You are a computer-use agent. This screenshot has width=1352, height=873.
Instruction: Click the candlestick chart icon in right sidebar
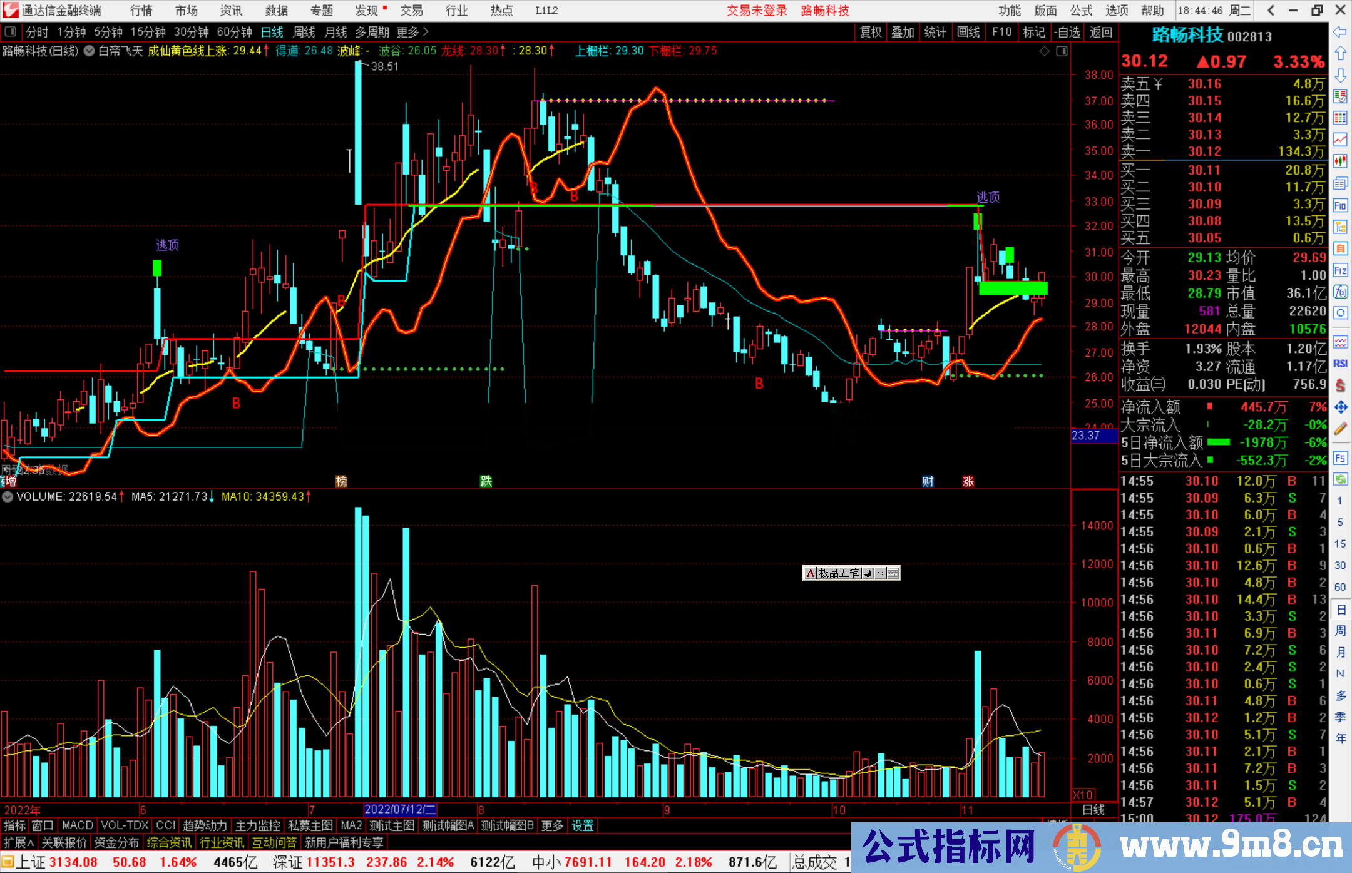click(1340, 161)
